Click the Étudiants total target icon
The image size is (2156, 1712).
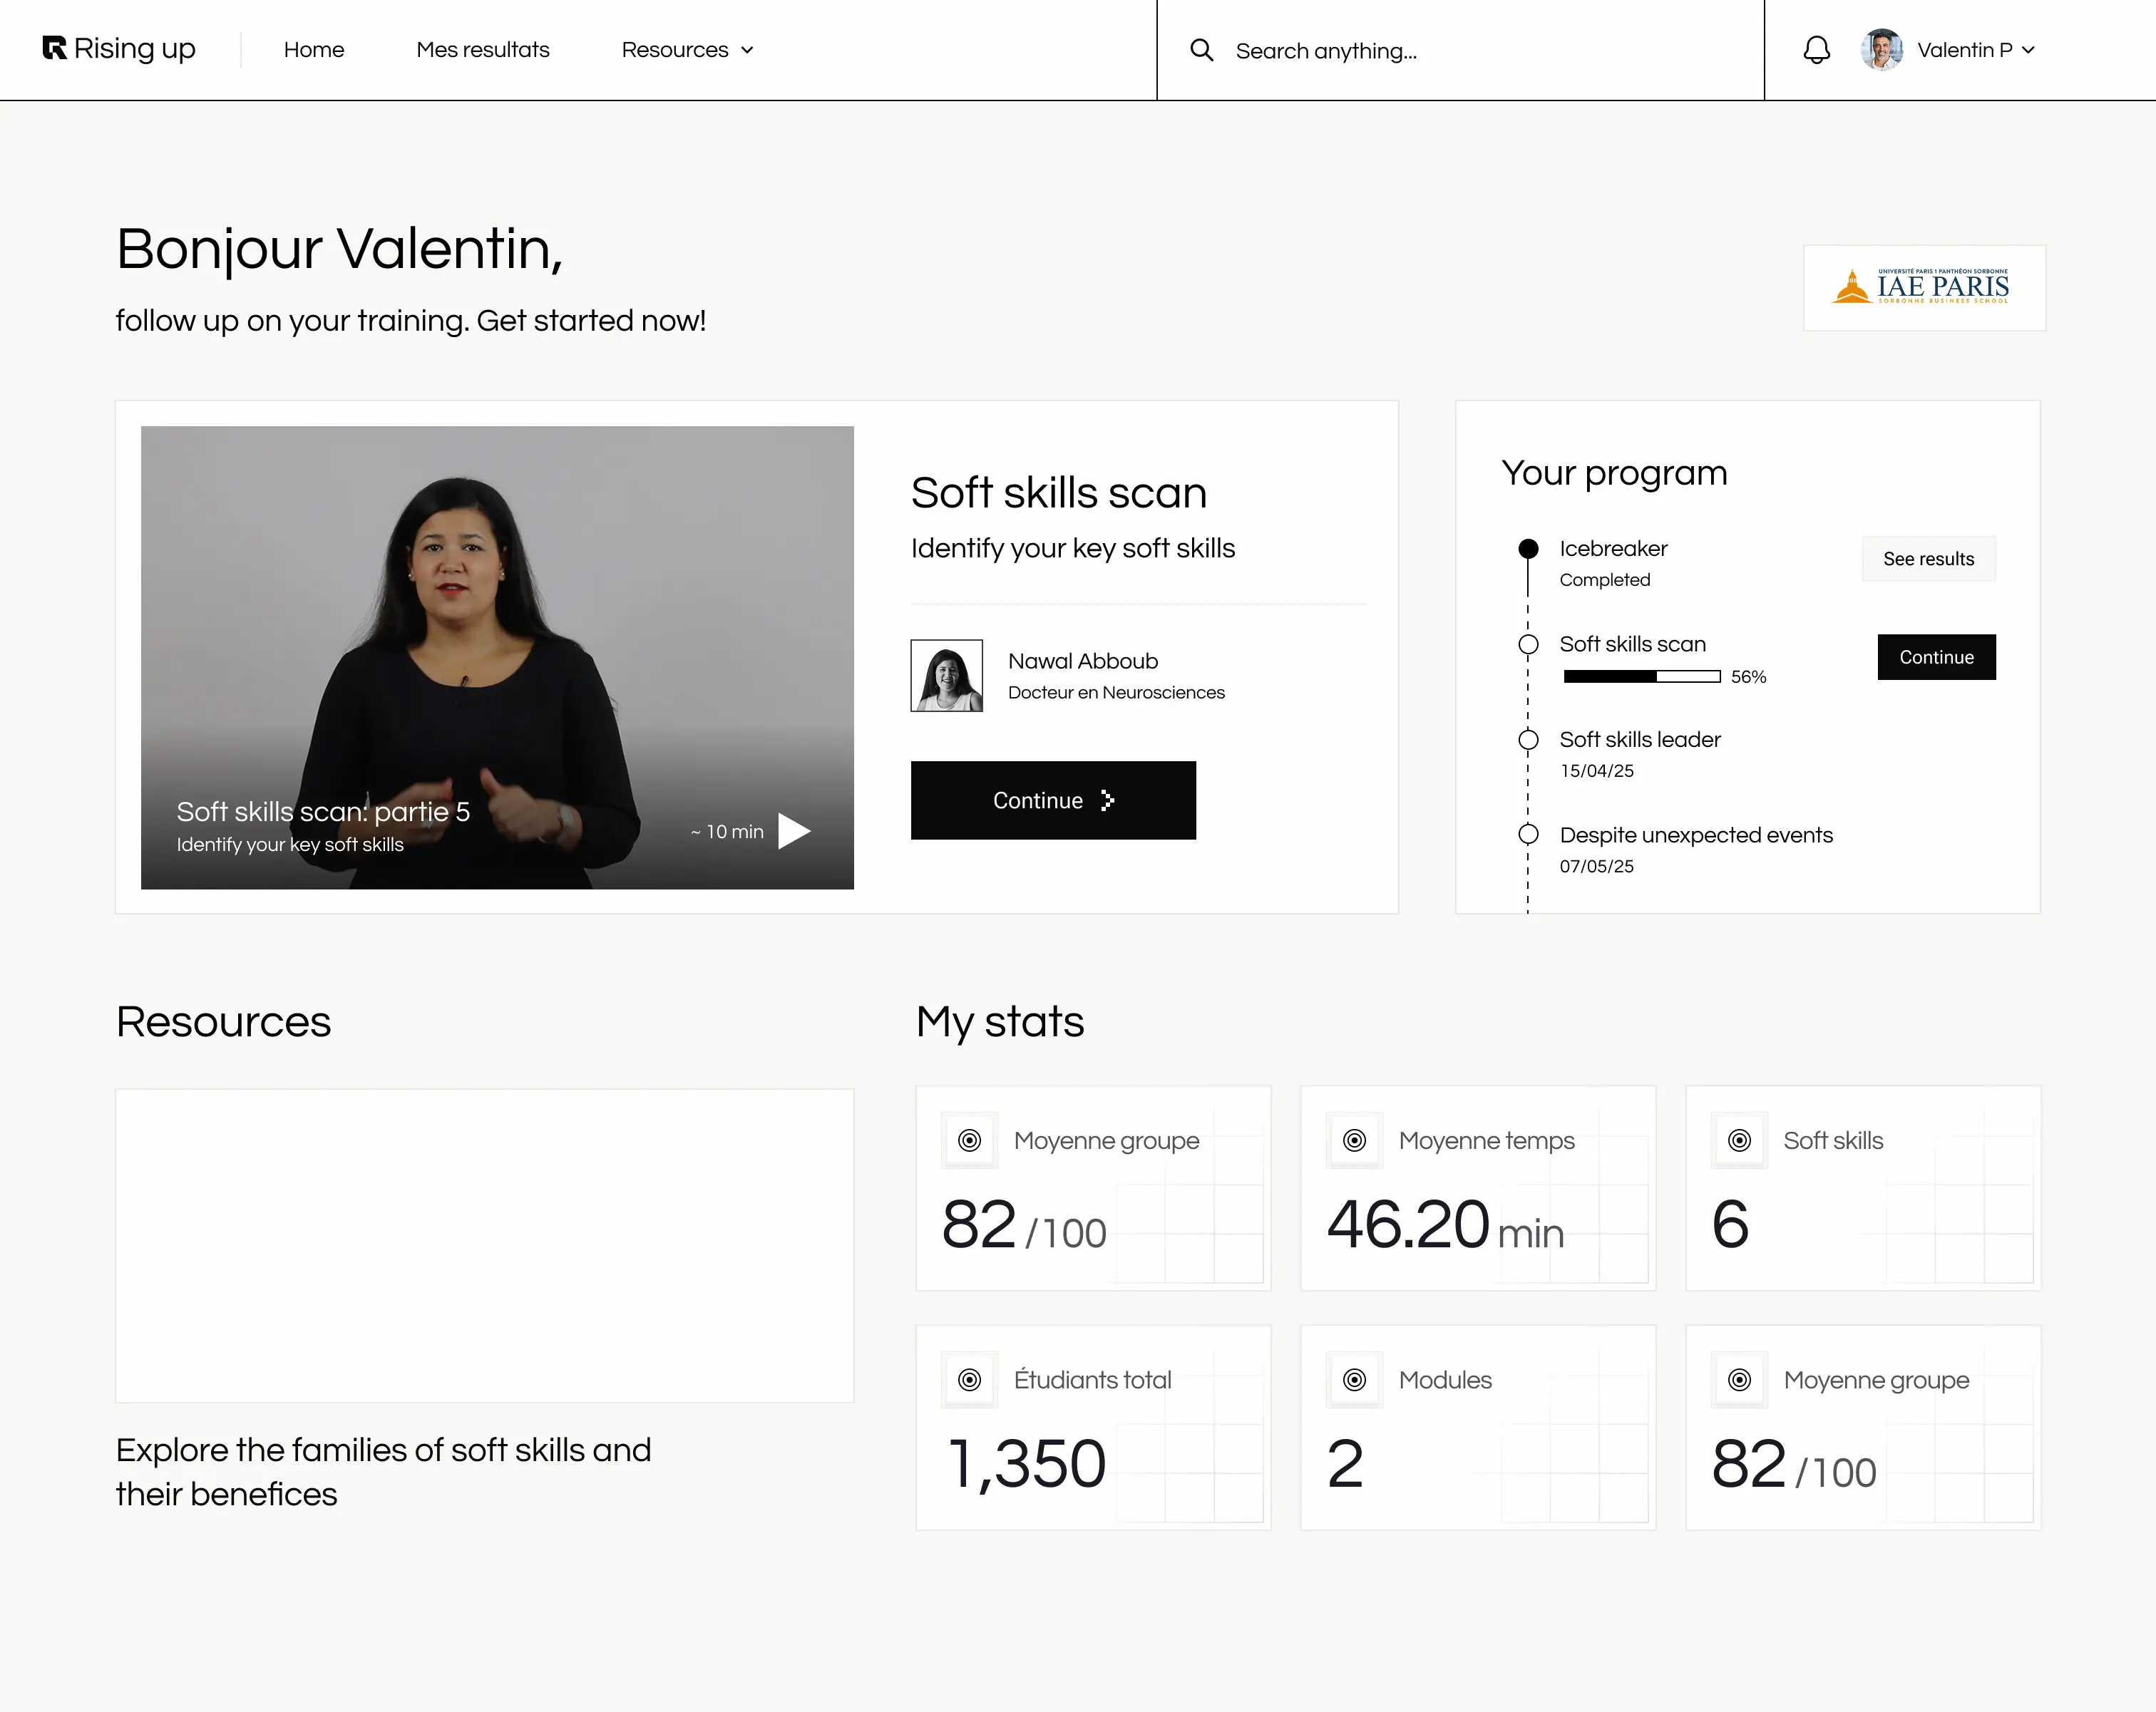click(969, 1380)
